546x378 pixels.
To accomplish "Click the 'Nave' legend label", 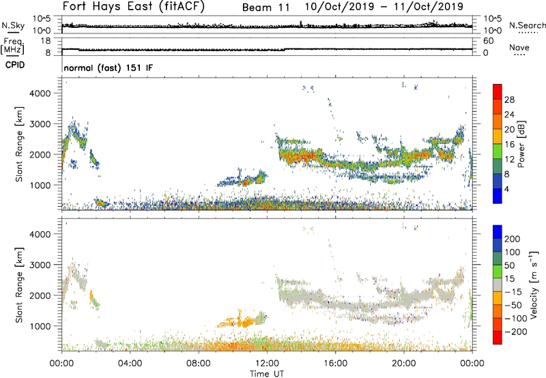I will pyautogui.click(x=519, y=47).
